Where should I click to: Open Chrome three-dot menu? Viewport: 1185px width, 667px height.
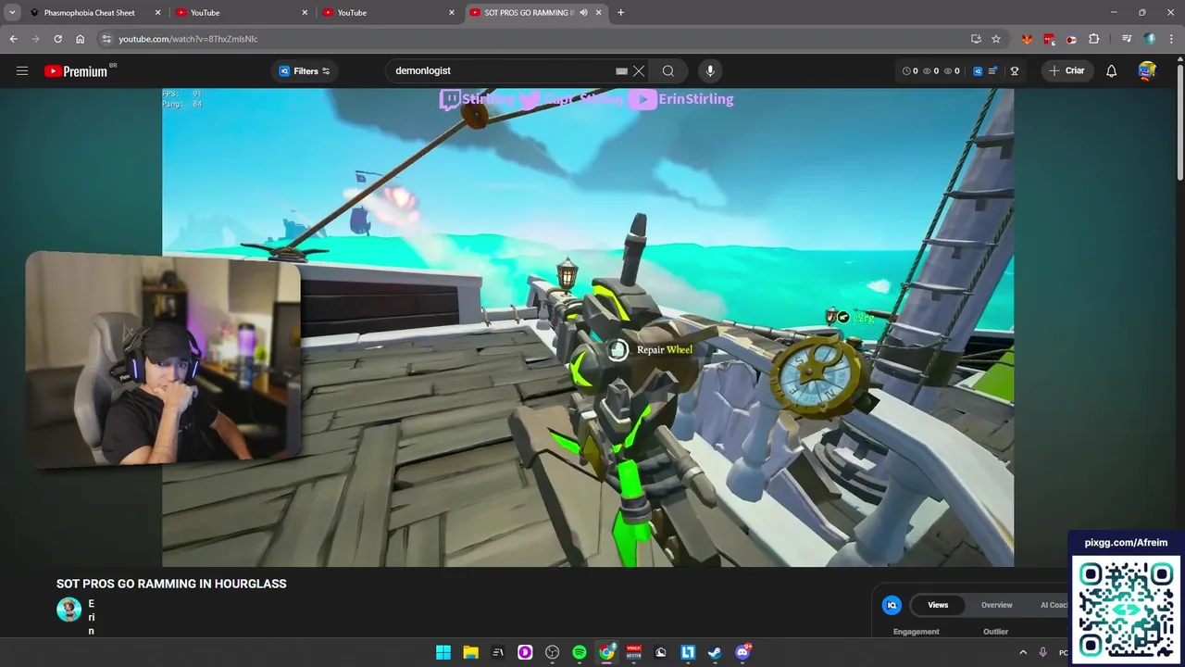click(1172, 39)
